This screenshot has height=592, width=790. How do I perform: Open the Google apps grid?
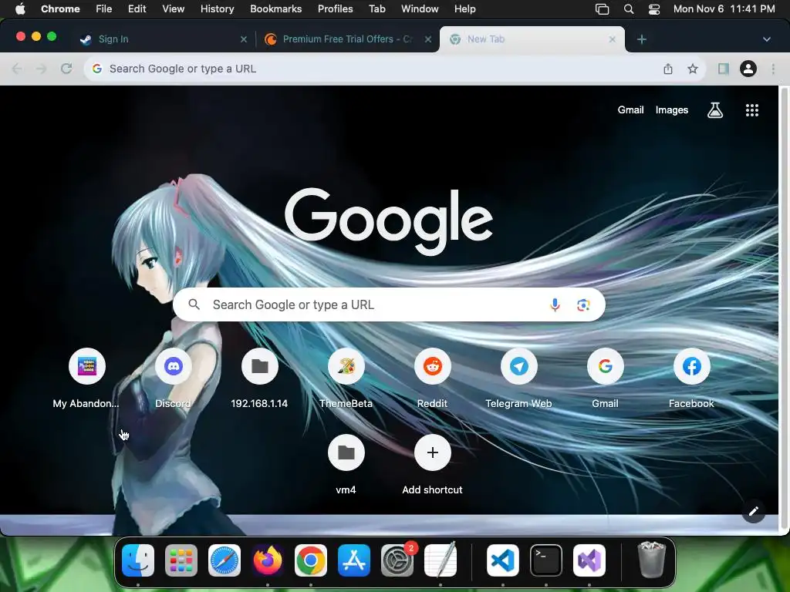click(751, 110)
